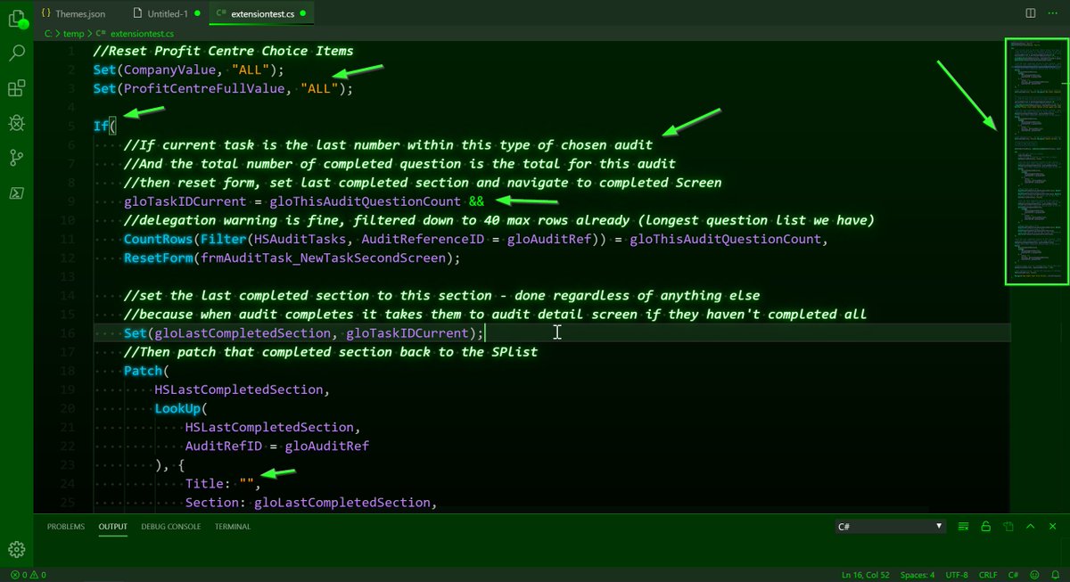The height and width of the screenshot is (582, 1070).
Task: Click the Patch( keyword on line 18
Action: (x=146, y=371)
